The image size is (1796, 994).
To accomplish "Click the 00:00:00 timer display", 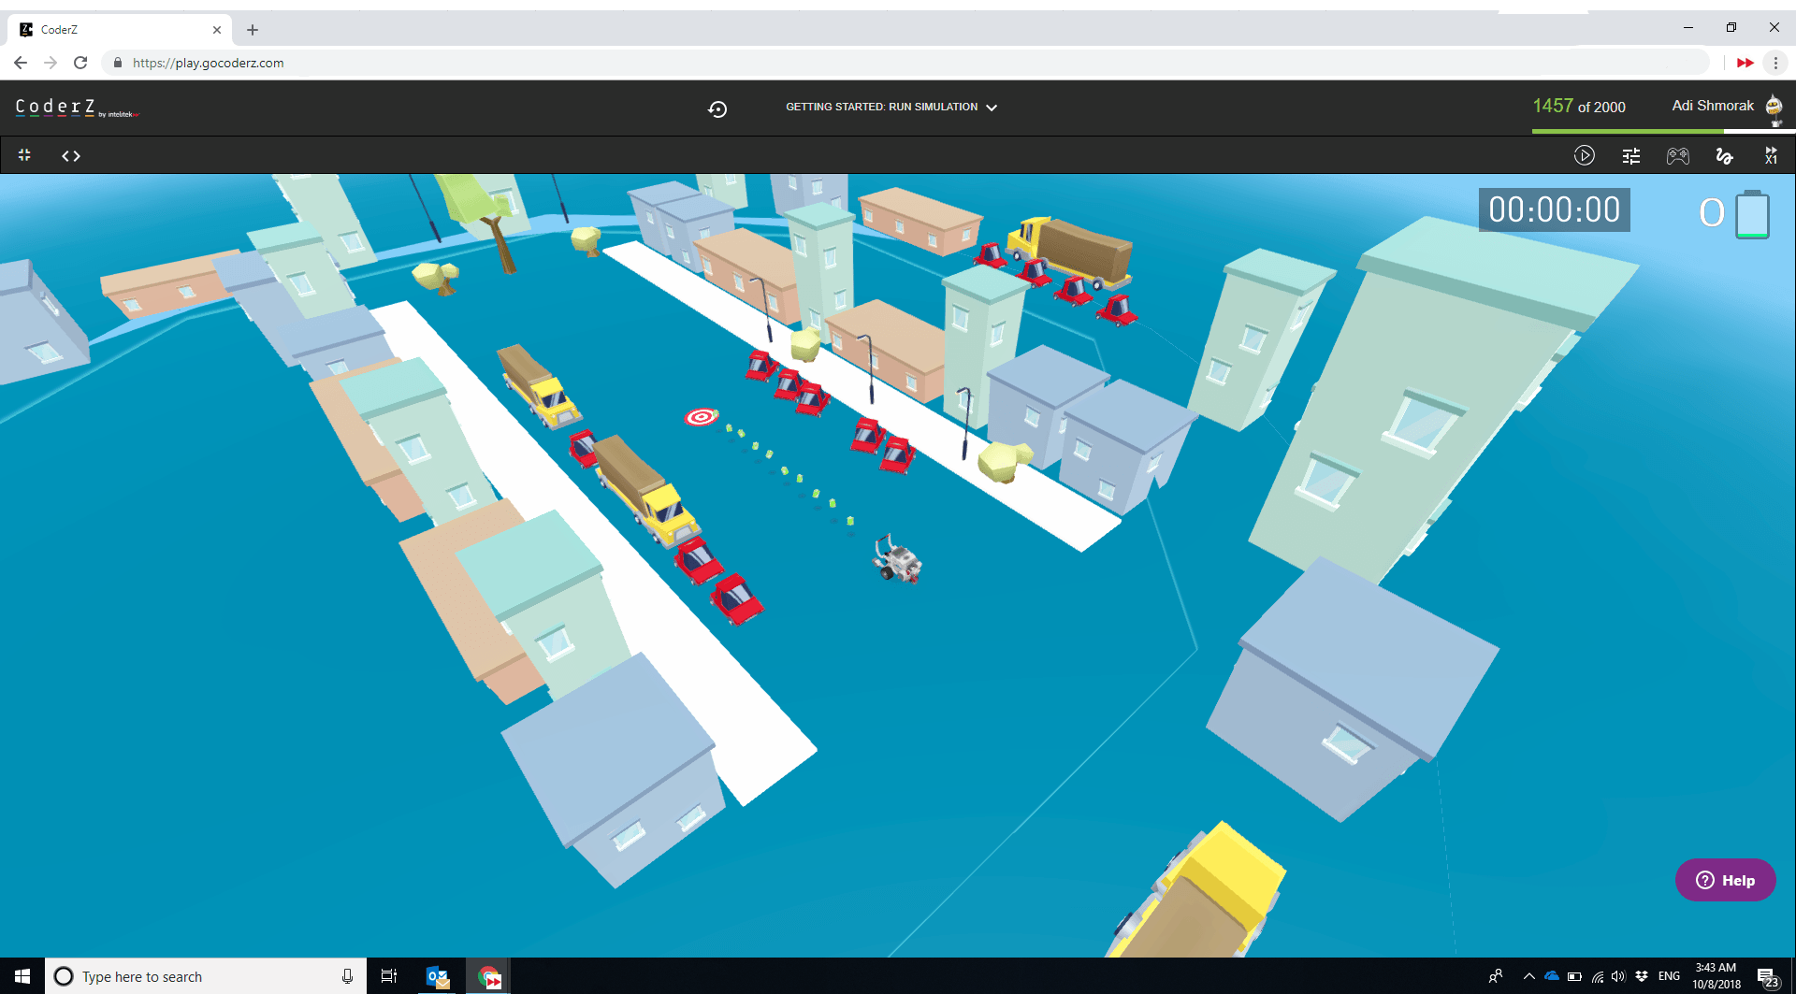I will (x=1554, y=209).
